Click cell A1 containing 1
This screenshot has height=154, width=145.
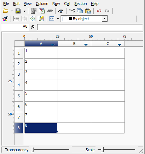coord(41,53)
